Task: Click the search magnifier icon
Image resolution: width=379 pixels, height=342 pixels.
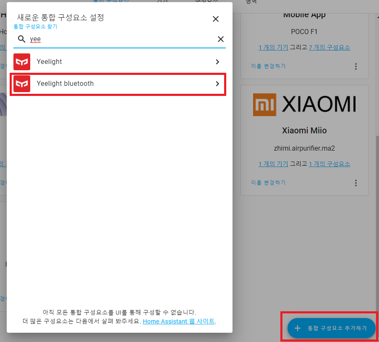Action: tap(21, 39)
